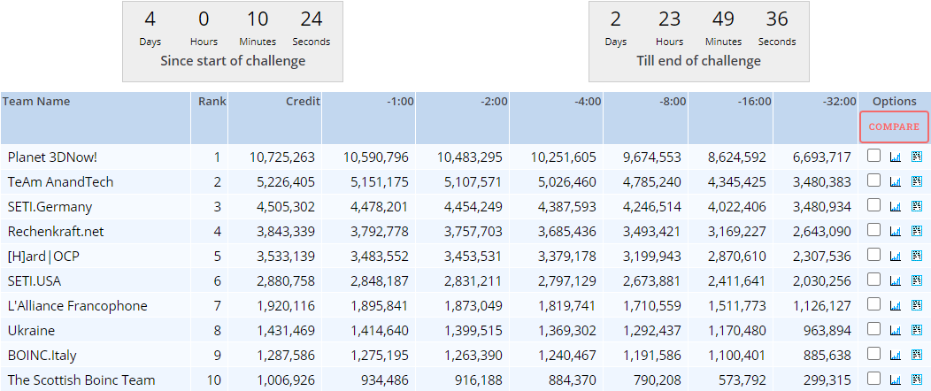Tick the compare checkbox for Planet 3DNow!
Screen dimensions: 931x391
click(874, 157)
